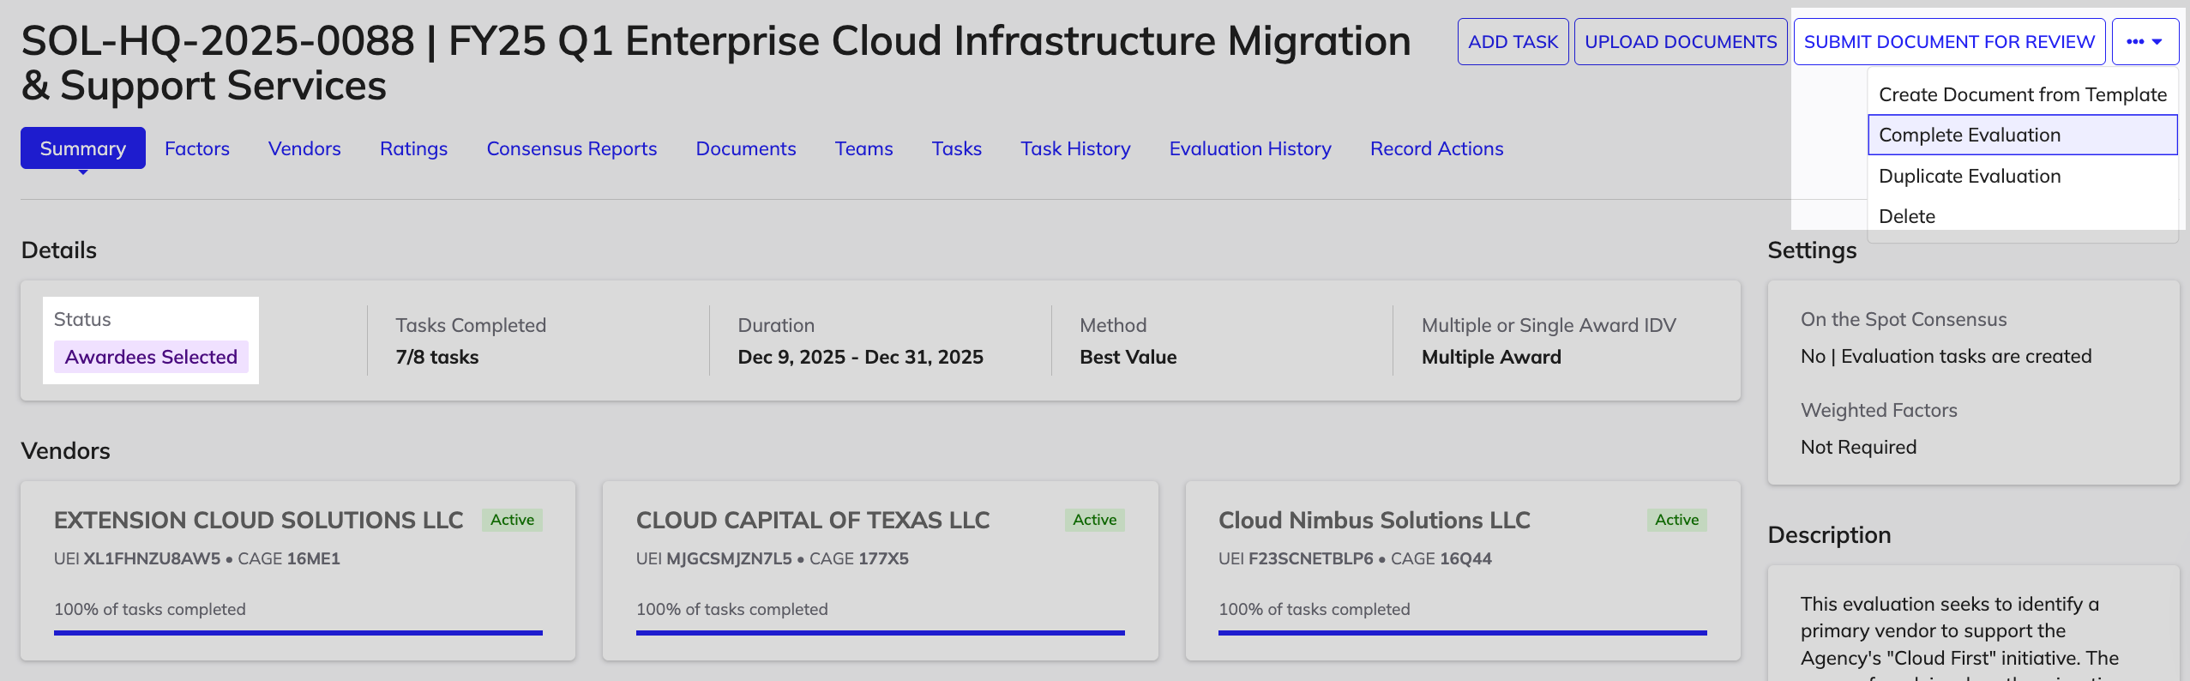The width and height of the screenshot is (2190, 681).
Task: Click the CLOUD CAPITAL OF TEXAS progress bar
Action: point(880,633)
